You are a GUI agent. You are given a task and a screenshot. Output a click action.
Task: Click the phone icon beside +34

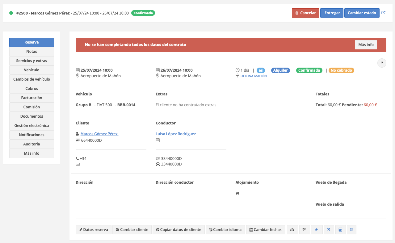(77, 159)
